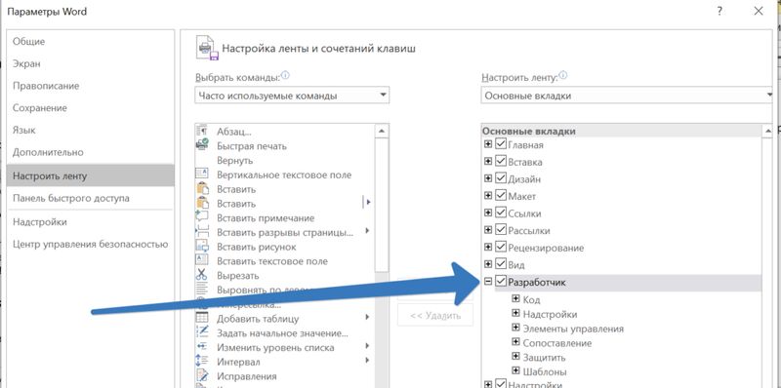Expand the Вставка tree node
Image resolution: width=781 pixels, height=388 pixels.
tap(488, 162)
